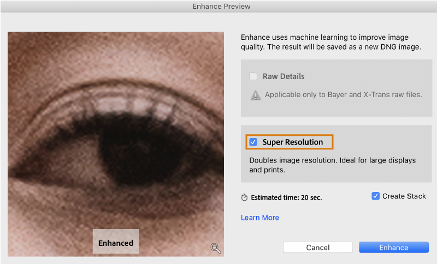The width and height of the screenshot is (437, 264).
Task: Click the Raw Details label text
Action: 284,76
